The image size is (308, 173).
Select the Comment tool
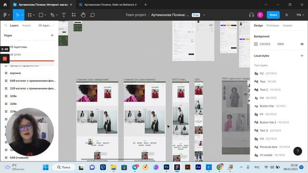[92, 15]
